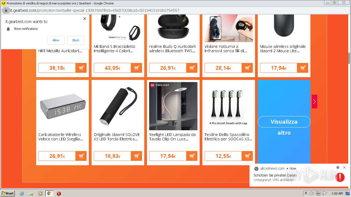Viewport: 351px width, 197px height.
Task: Add Yeelight LED lamp to cart
Action: (192, 156)
